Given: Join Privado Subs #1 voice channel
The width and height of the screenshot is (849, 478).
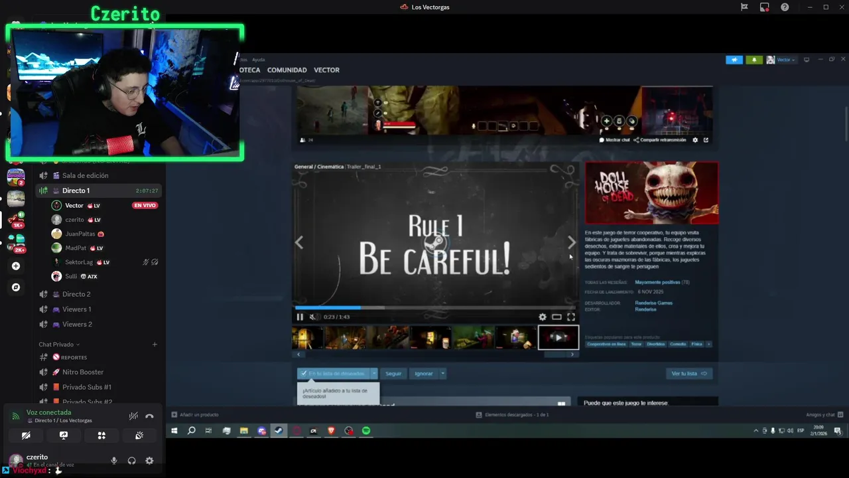Looking at the screenshot, I should point(98,387).
